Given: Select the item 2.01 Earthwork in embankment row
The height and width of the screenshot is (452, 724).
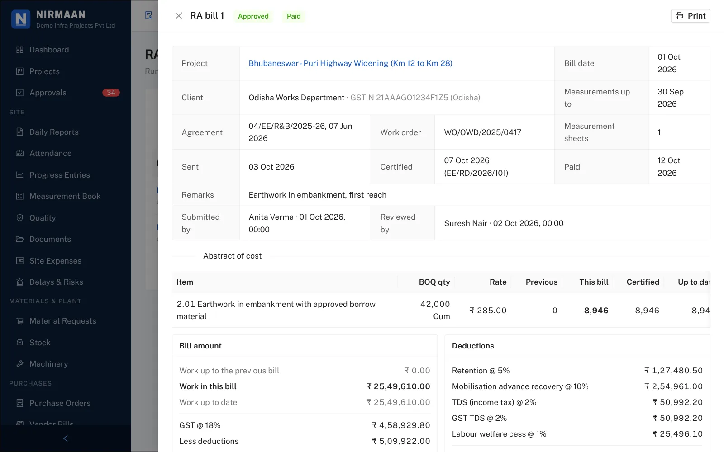Looking at the screenshot, I should pos(441,311).
